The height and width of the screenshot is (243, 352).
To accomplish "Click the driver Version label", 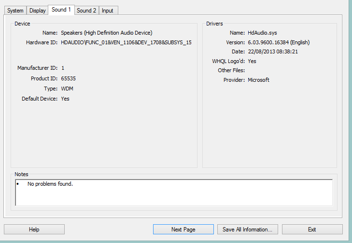I will click(x=236, y=42).
